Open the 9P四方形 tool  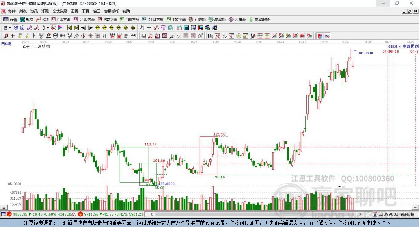click(84, 20)
